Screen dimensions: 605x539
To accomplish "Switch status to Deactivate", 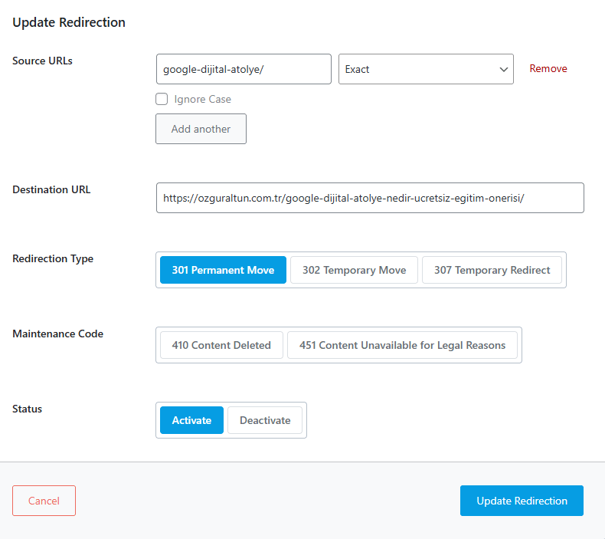I will tap(265, 420).
